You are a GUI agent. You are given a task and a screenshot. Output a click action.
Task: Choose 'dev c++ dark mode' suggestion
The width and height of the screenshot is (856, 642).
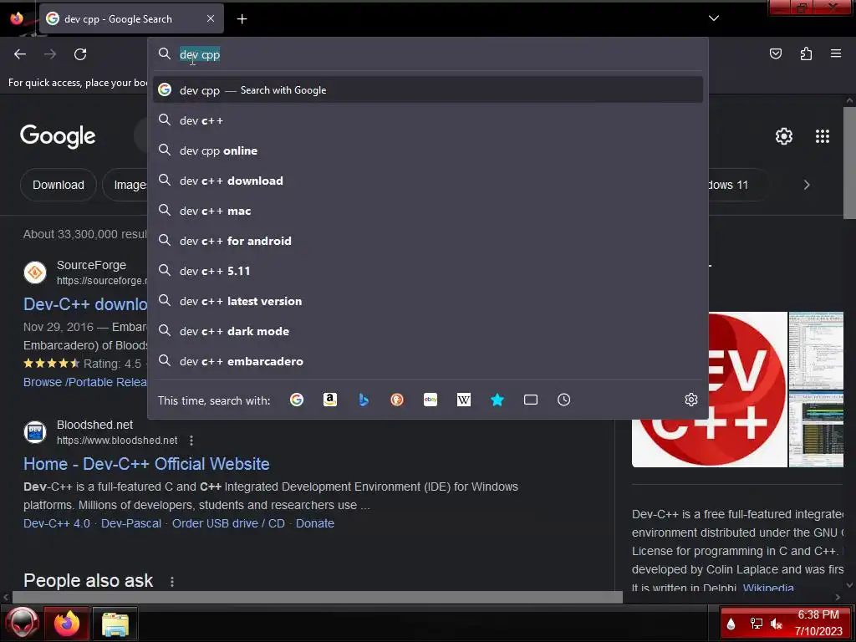428,331
